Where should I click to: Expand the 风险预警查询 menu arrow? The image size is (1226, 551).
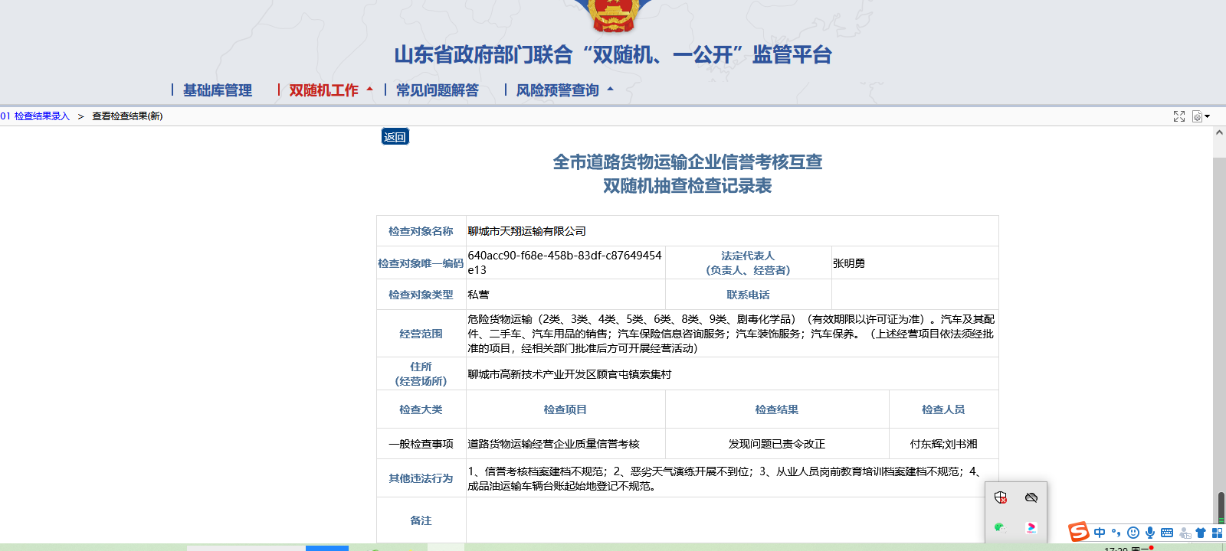(611, 90)
